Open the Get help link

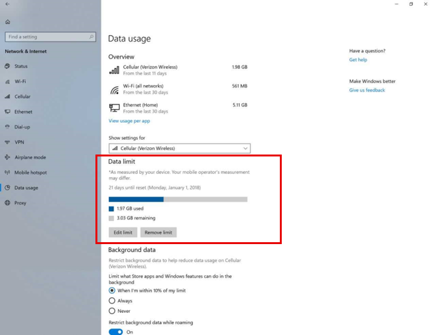(358, 60)
